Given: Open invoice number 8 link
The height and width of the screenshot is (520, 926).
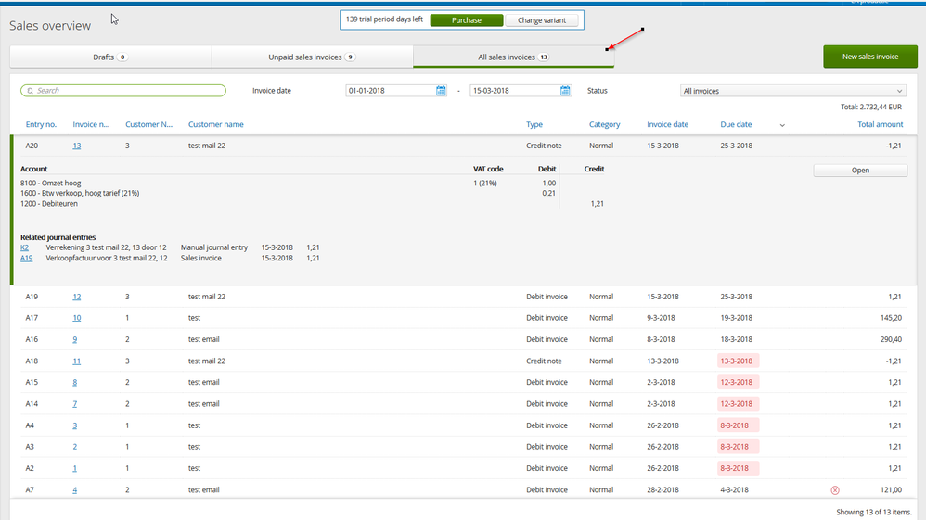Looking at the screenshot, I should point(75,383).
